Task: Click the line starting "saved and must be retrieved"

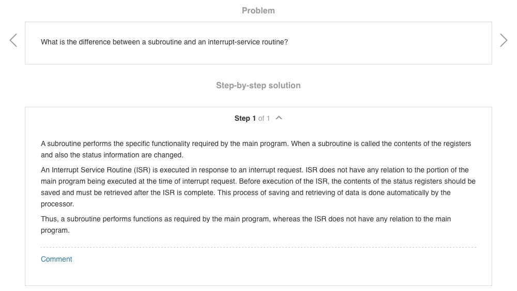Action: (246, 192)
